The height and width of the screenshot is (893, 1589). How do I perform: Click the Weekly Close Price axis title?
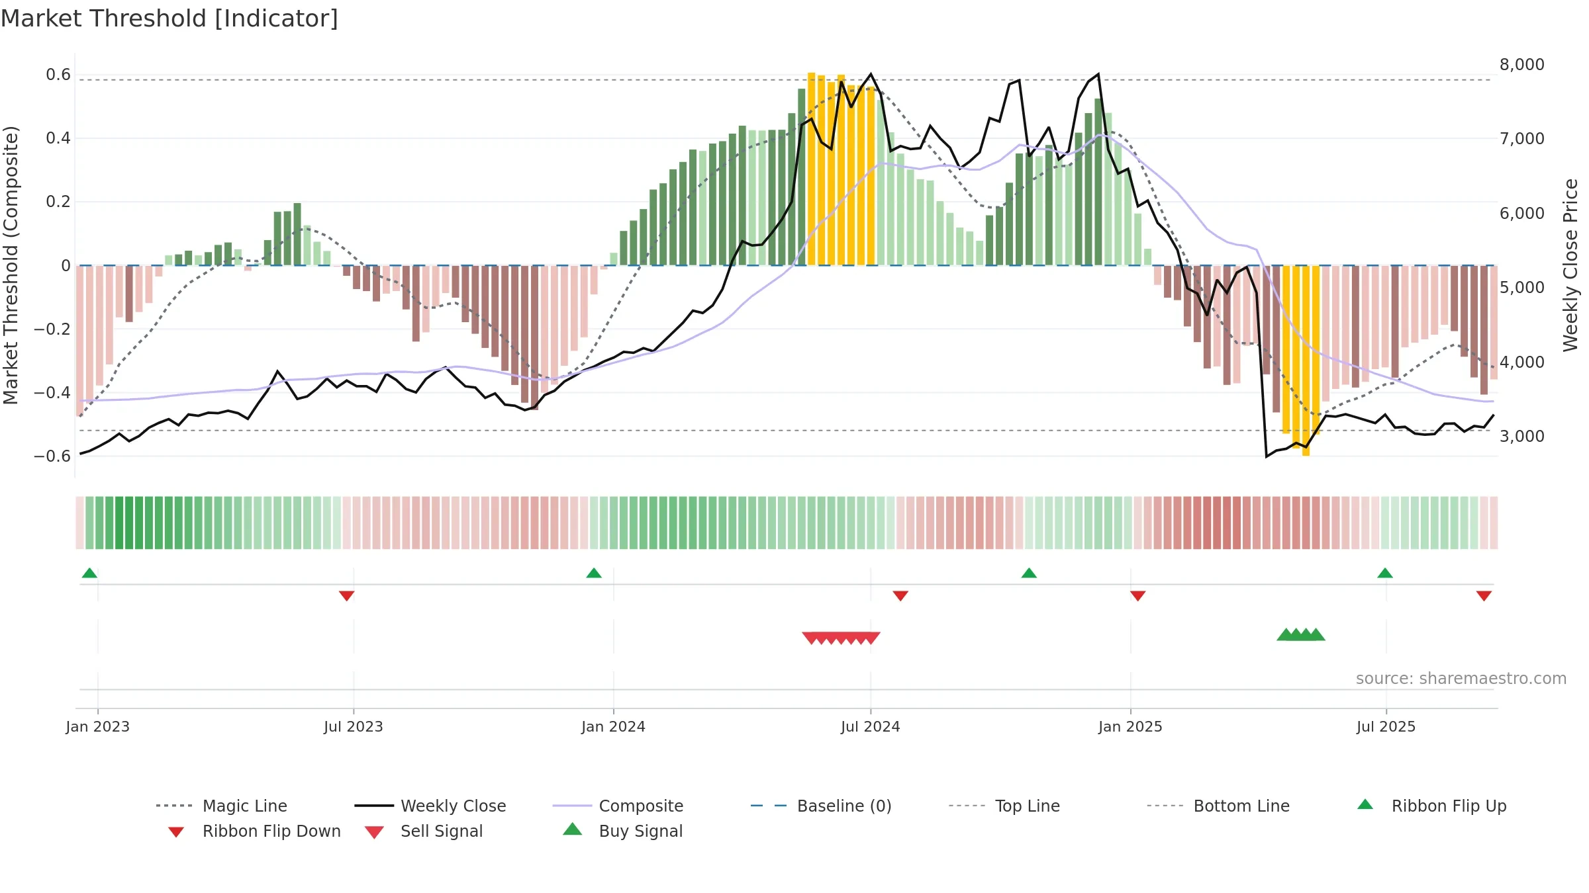(x=1570, y=265)
